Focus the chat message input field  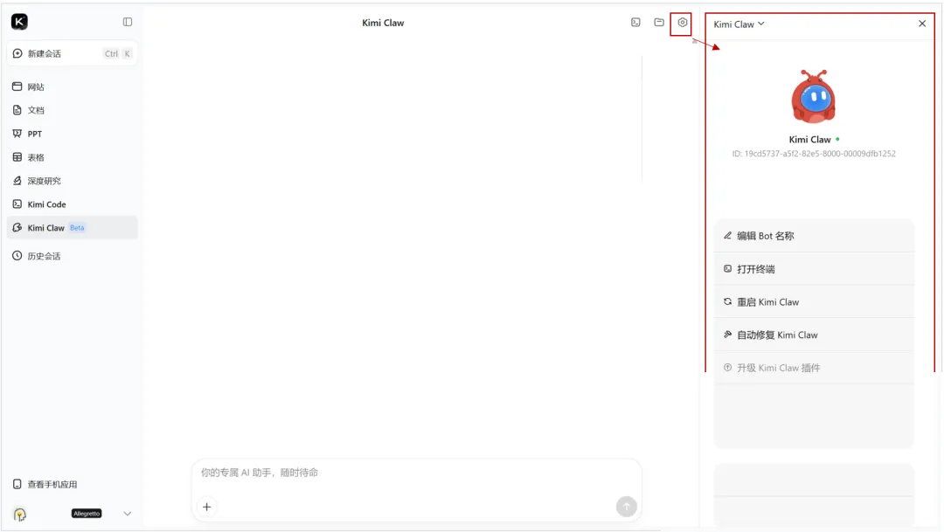coord(417,473)
